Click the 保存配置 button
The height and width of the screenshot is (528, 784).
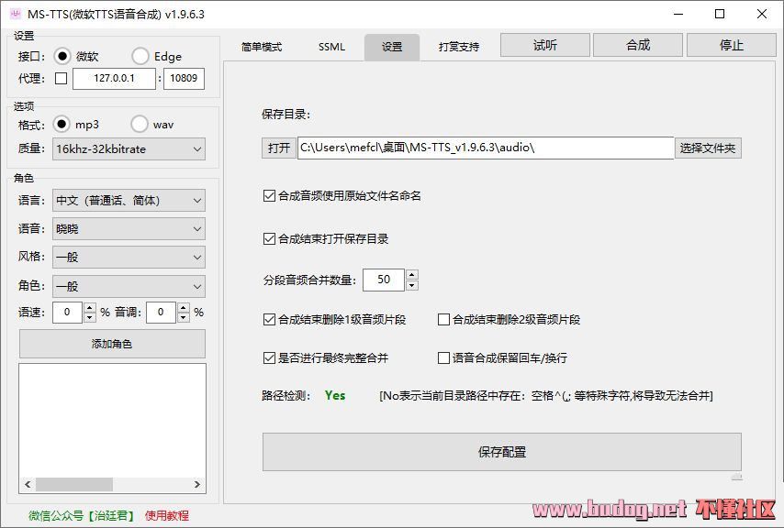click(x=502, y=452)
